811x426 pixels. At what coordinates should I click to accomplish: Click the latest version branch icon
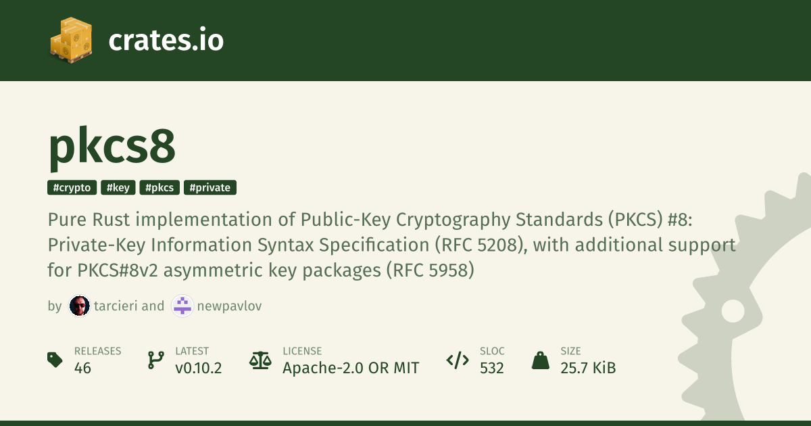tap(156, 360)
